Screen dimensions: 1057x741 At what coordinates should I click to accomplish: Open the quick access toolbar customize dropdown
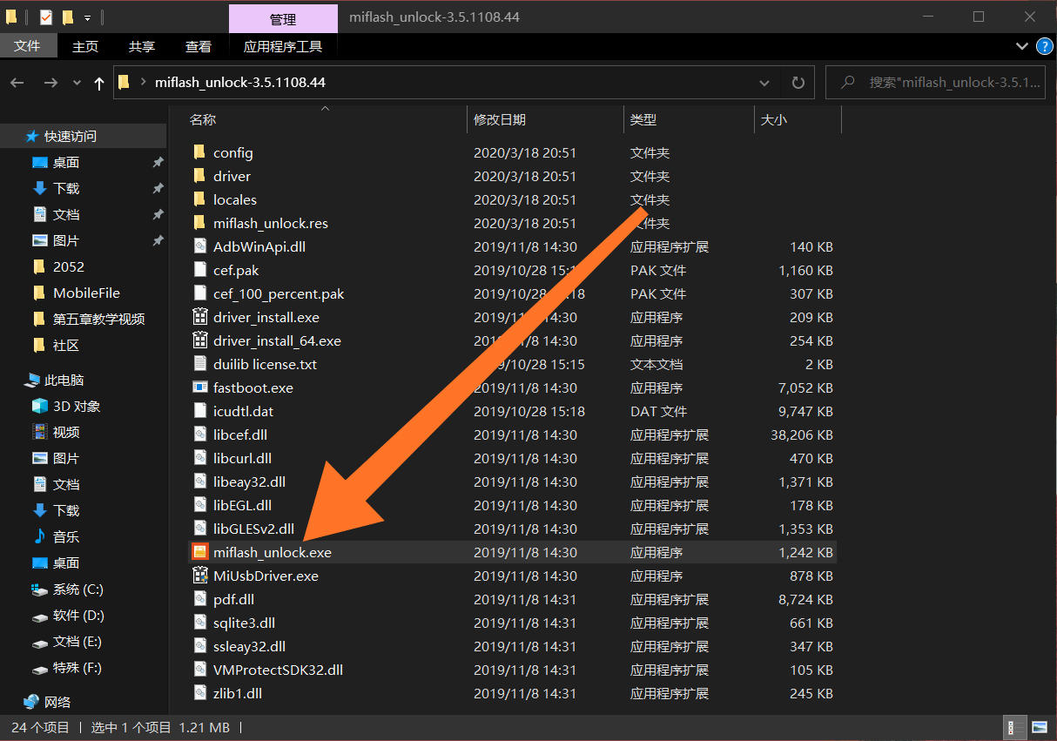point(88,17)
